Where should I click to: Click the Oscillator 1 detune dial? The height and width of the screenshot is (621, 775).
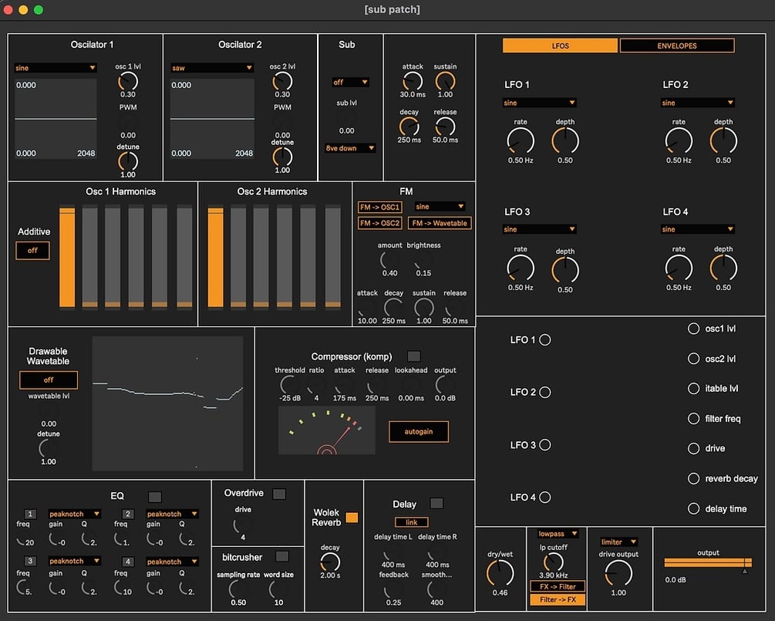128,161
